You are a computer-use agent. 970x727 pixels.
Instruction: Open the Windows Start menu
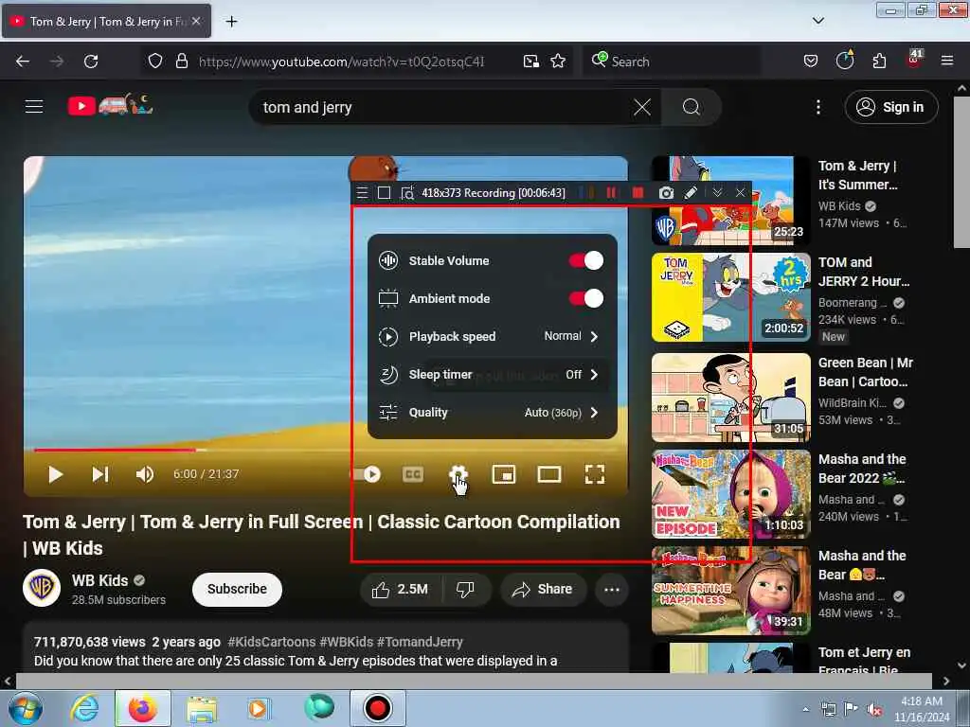[25, 708]
